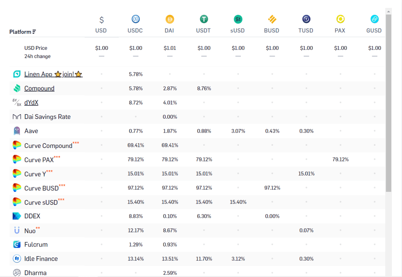402x277 pixels.
Task: Click the Nuo magnet icon
Action: (x=17, y=231)
